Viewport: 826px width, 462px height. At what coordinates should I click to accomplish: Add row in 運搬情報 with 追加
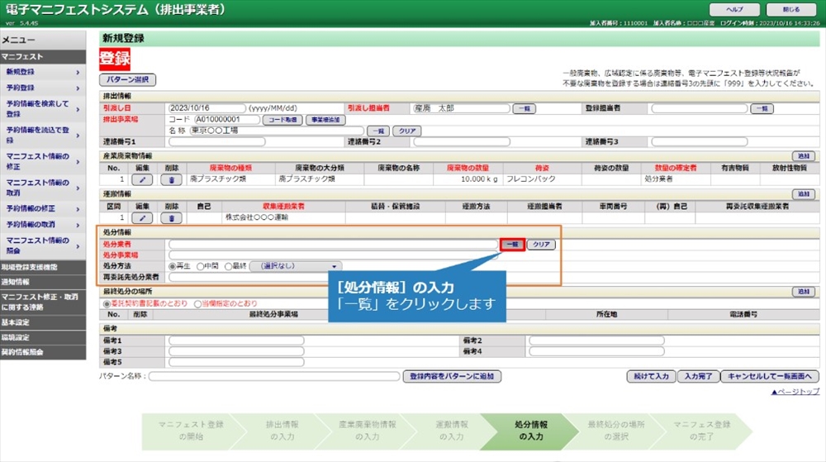[x=804, y=194]
